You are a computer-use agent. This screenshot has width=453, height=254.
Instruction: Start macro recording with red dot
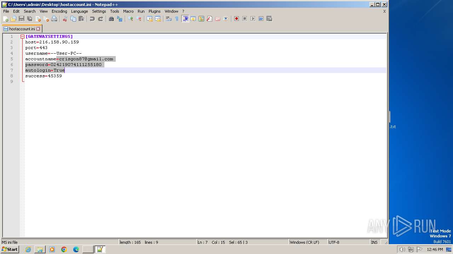(237, 19)
